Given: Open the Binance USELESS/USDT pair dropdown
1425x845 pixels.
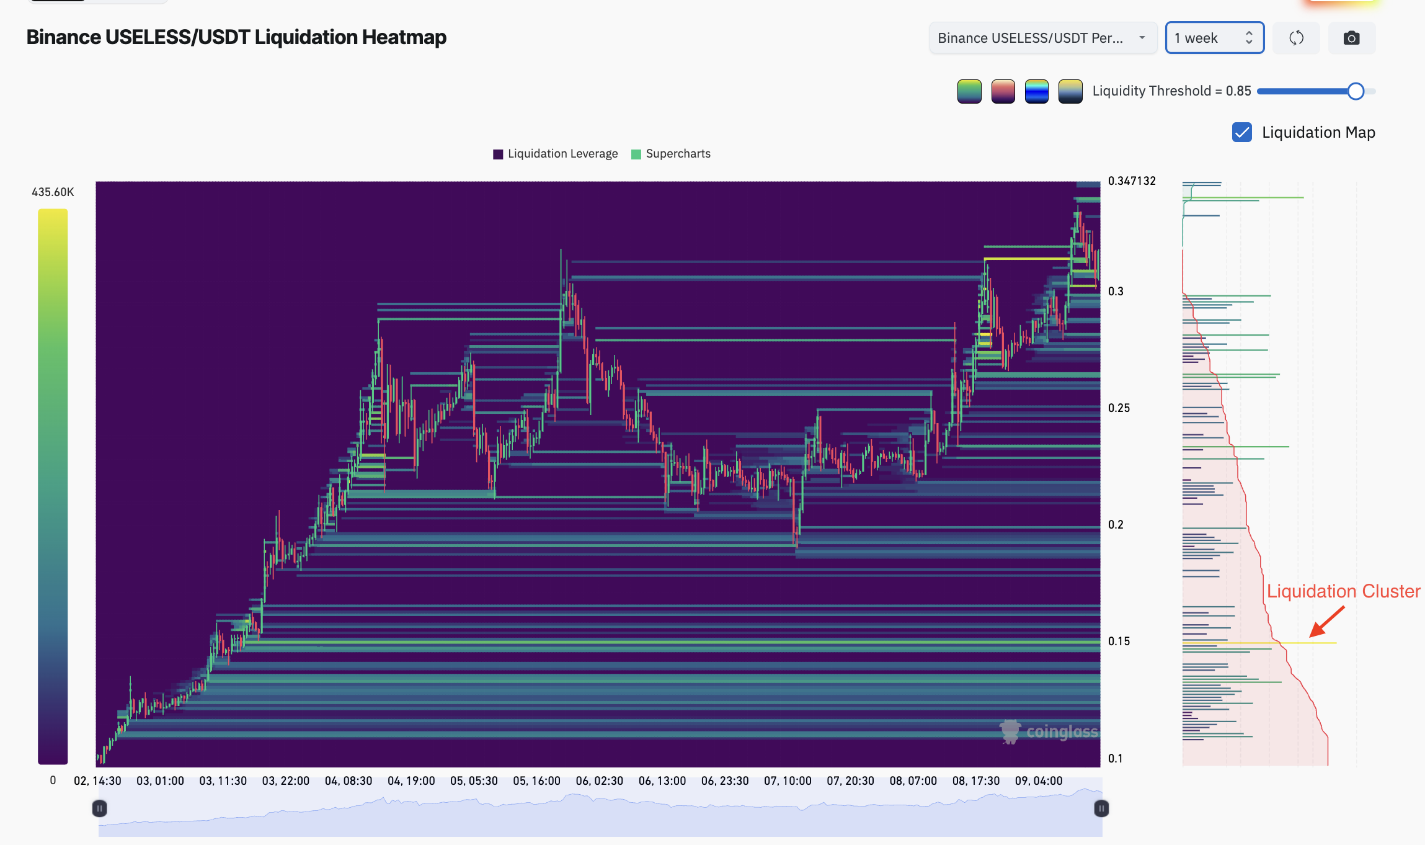Looking at the screenshot, I should click(x=1043, y=38).
